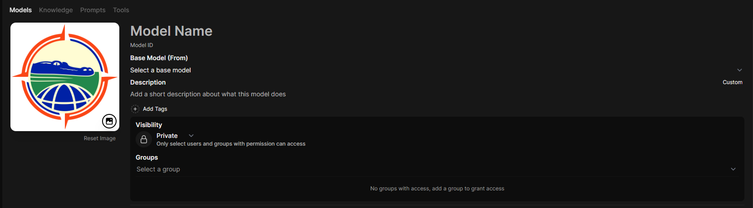This screenshot has height=208, width=753.
Task: Expand the Select a group dropdown
Action: click(158, 169)
